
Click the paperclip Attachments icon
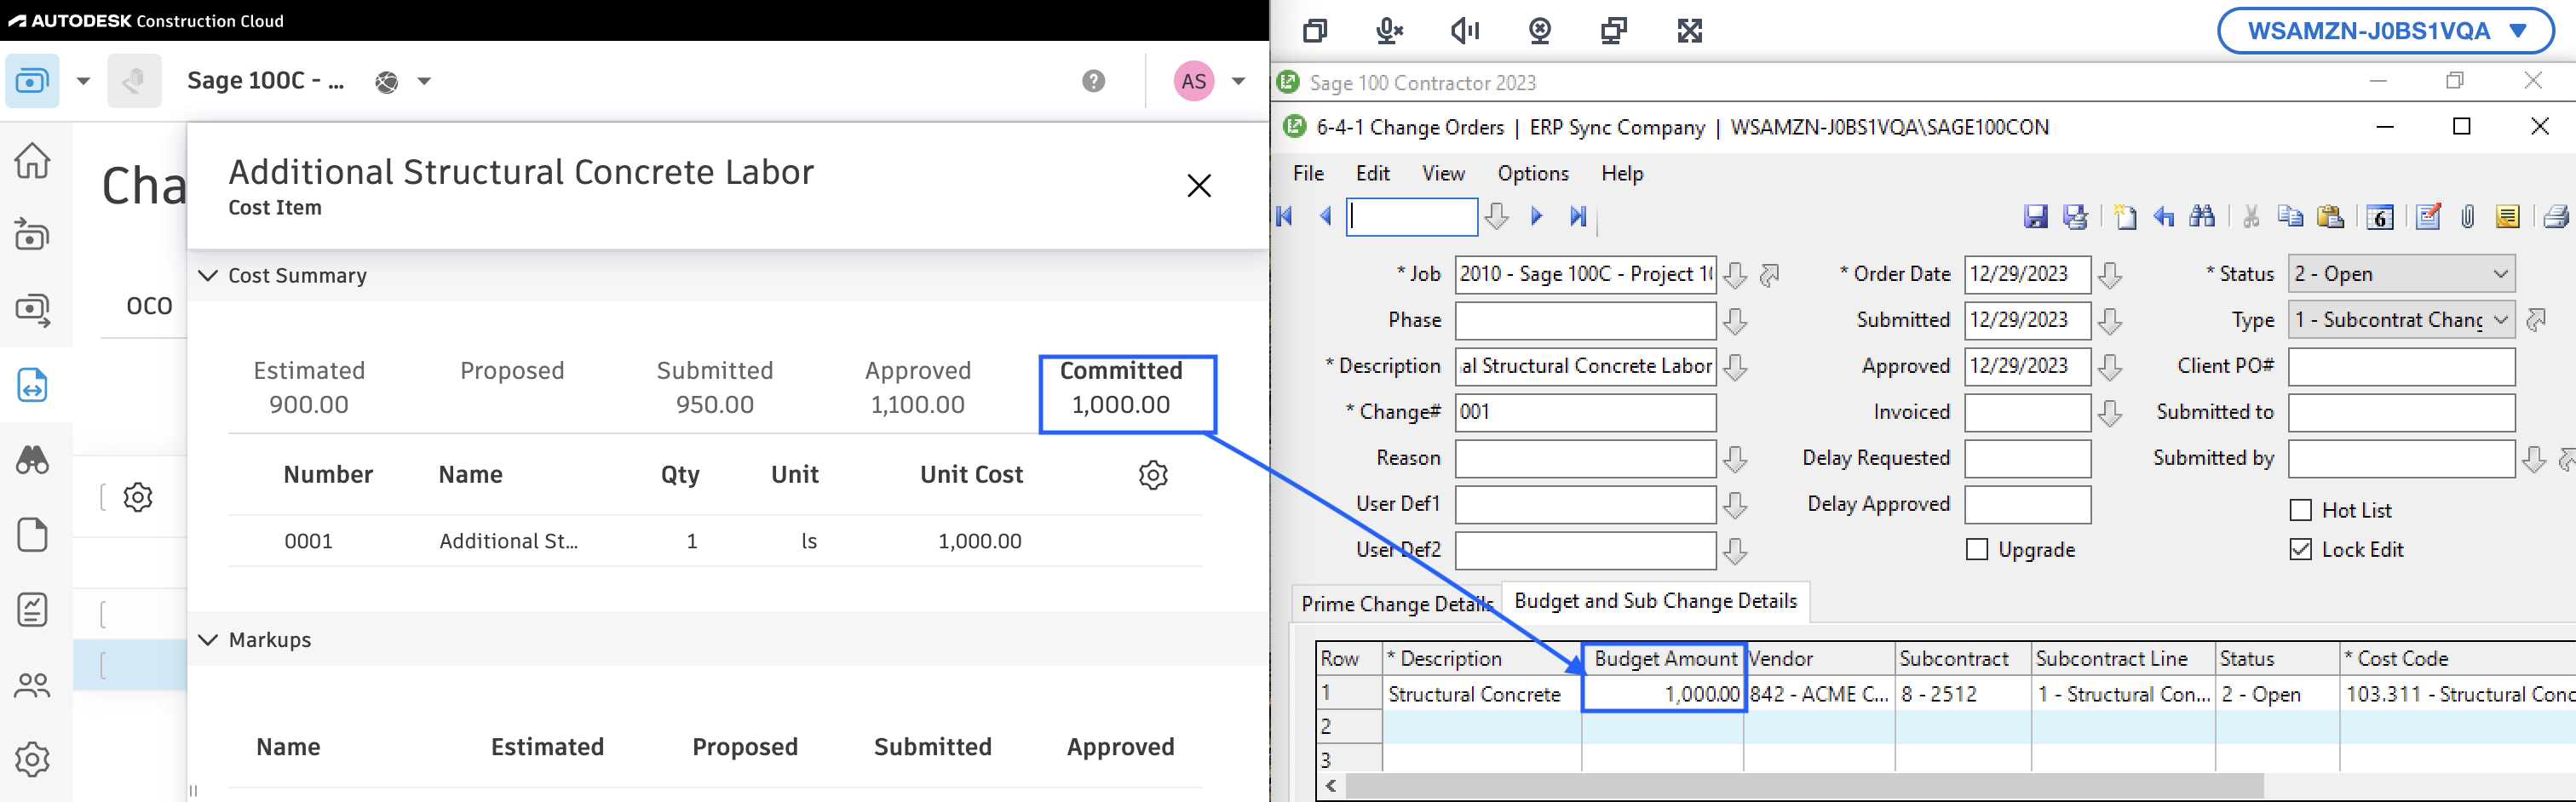point(2468,216)
